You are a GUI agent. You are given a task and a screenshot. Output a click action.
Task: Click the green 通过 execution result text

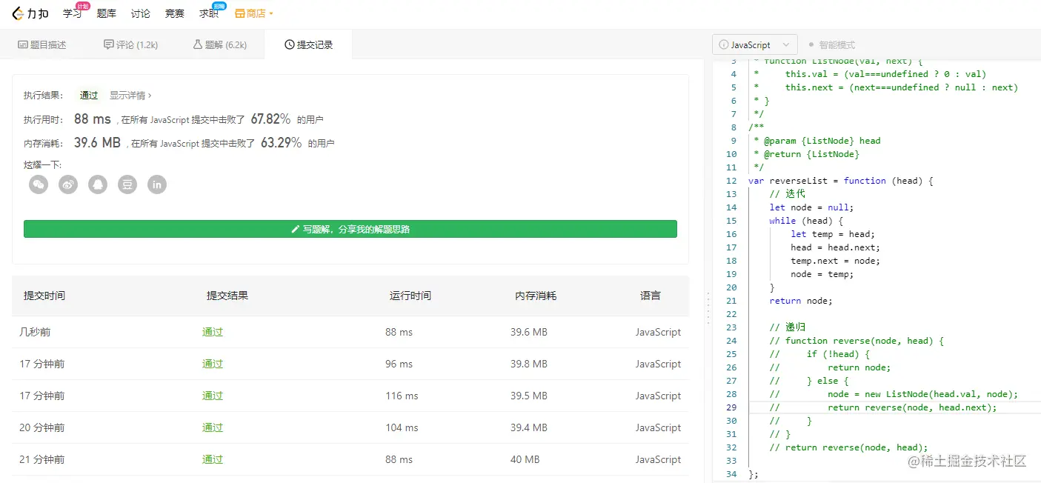[89, 95]
